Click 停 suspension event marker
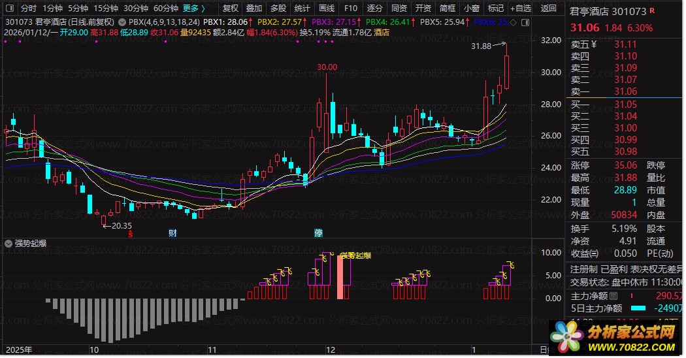This screenshot has width=686, height=358. [x=319, y=233]
